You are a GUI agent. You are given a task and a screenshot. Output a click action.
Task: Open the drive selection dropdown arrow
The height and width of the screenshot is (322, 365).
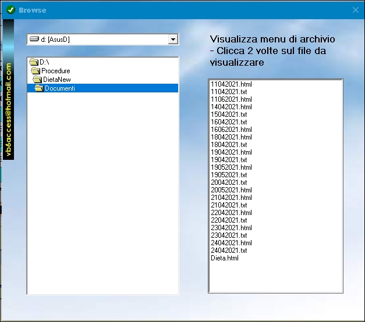click(x=173, y=40)
